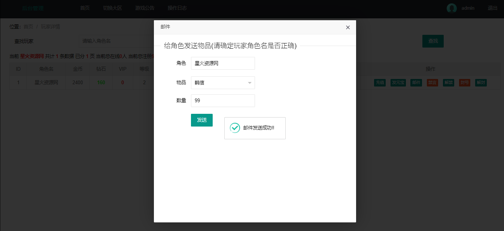Click the red 禁言 button

[x=432, y=83]
